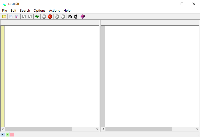Save file 2 with floppy icon
Image resolution: width=200 pixels, height=137 pixels.
pos(30,17)
